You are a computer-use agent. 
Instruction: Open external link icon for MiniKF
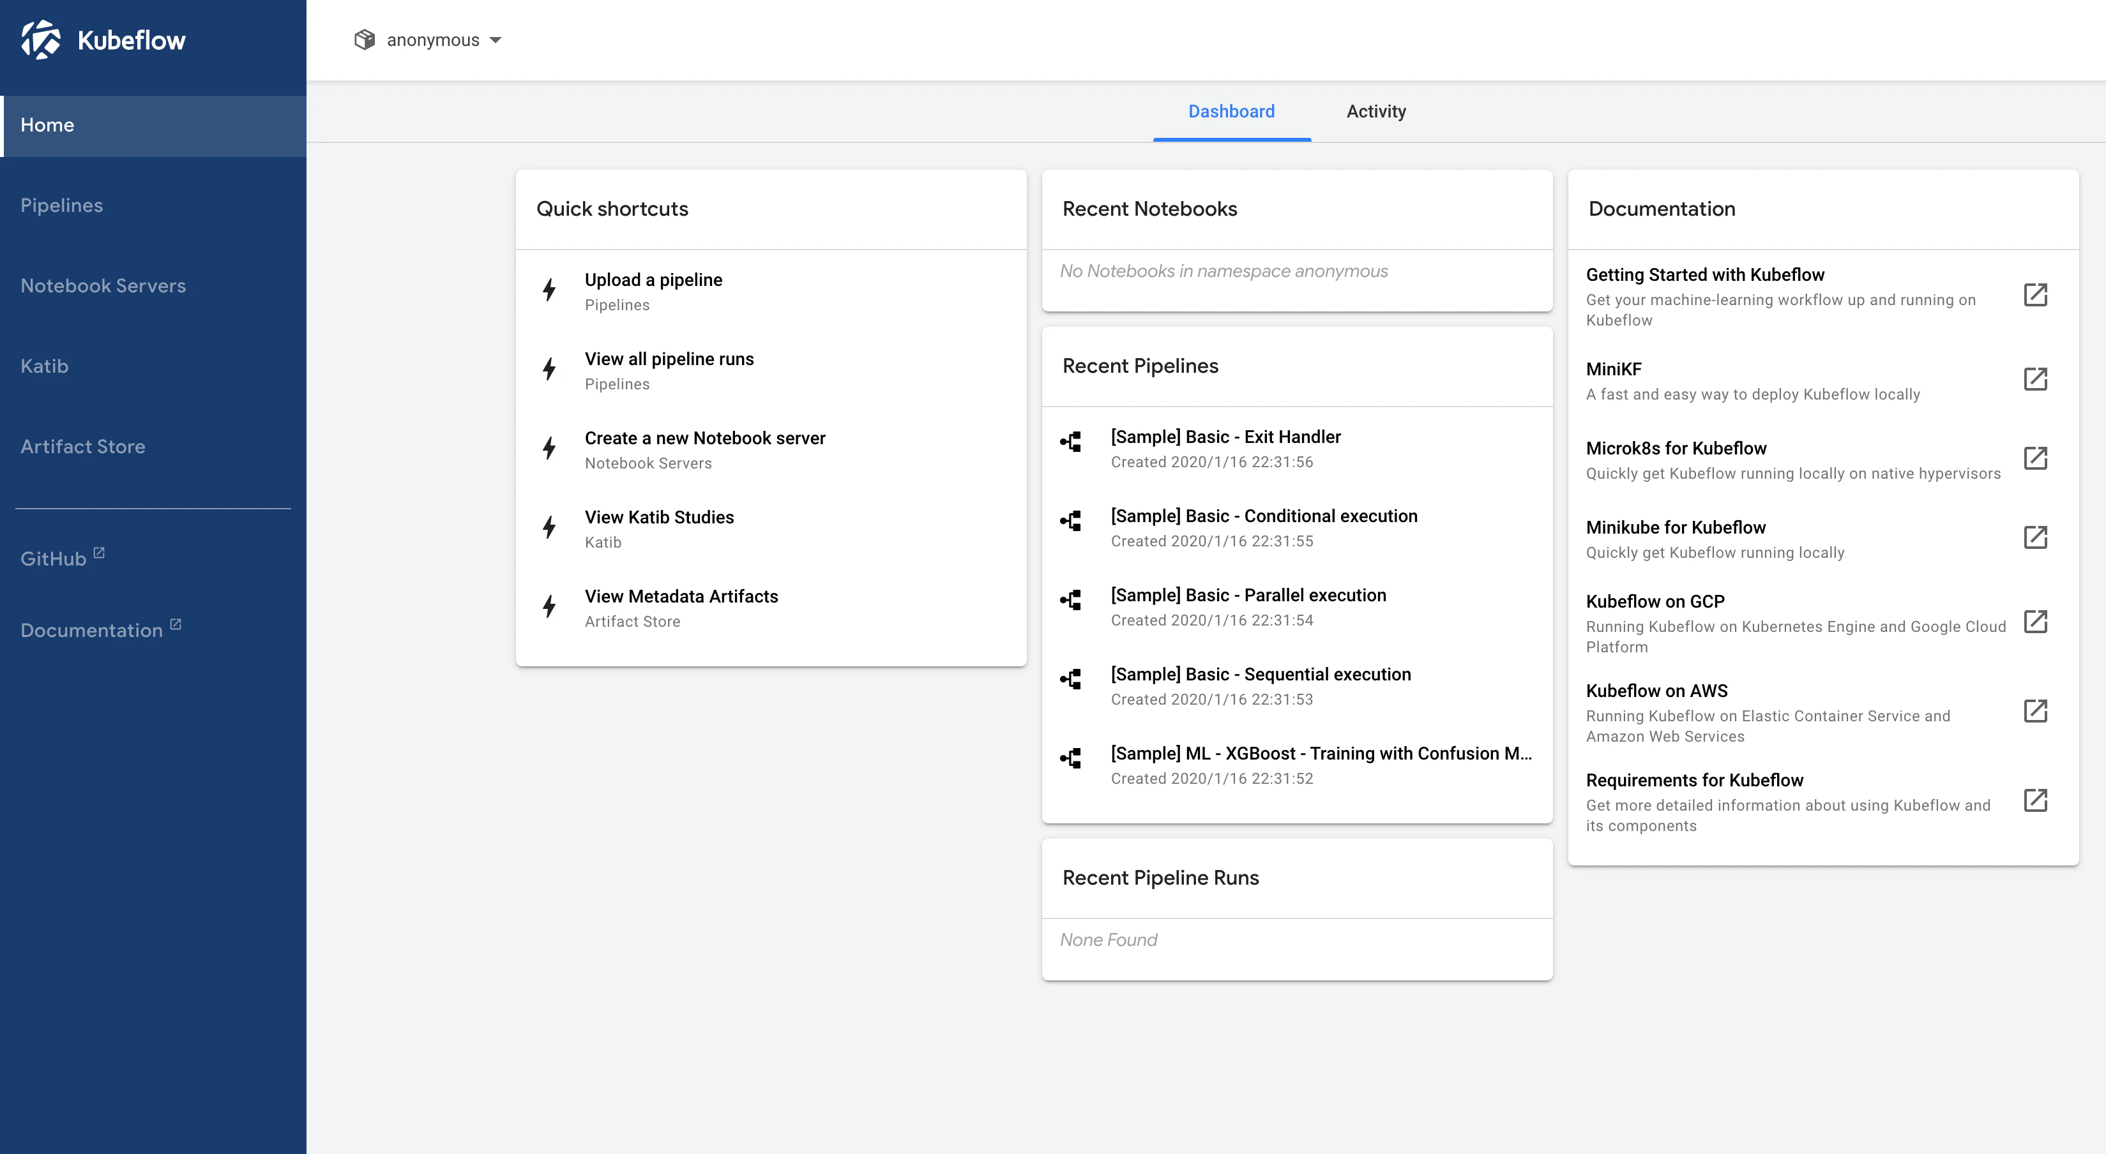point(2035,379)
